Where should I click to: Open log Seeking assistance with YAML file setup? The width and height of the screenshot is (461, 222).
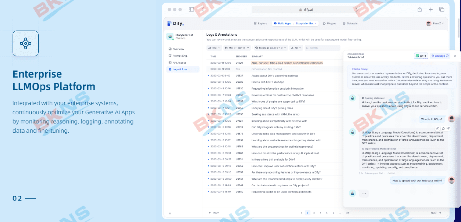click(x=274, y=114)
